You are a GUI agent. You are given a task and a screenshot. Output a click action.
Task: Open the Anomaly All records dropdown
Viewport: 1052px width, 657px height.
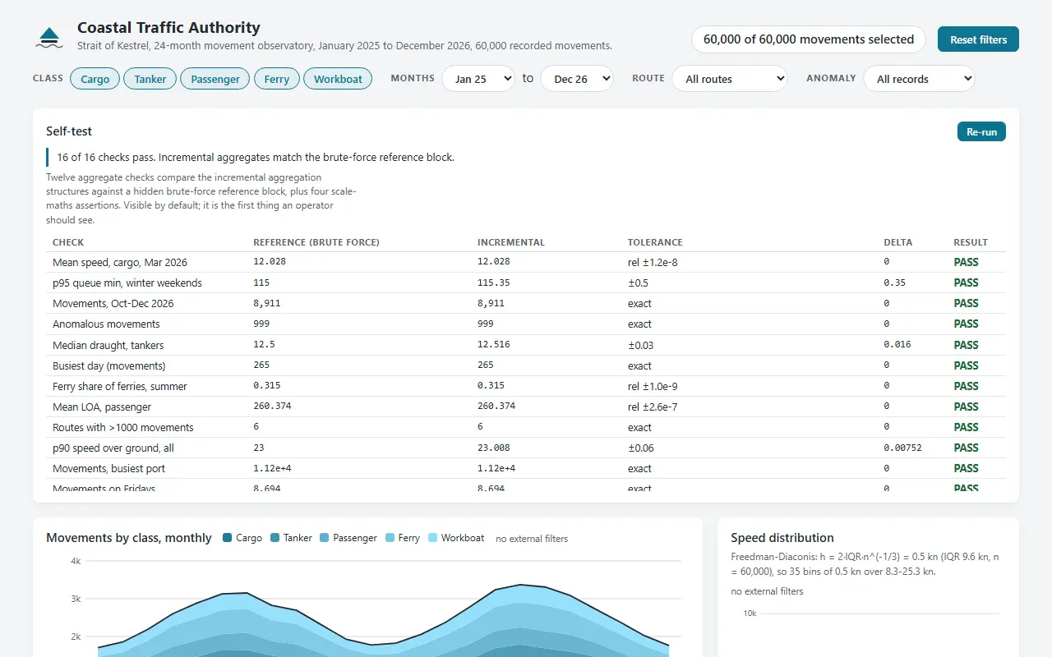click(919, 79)
